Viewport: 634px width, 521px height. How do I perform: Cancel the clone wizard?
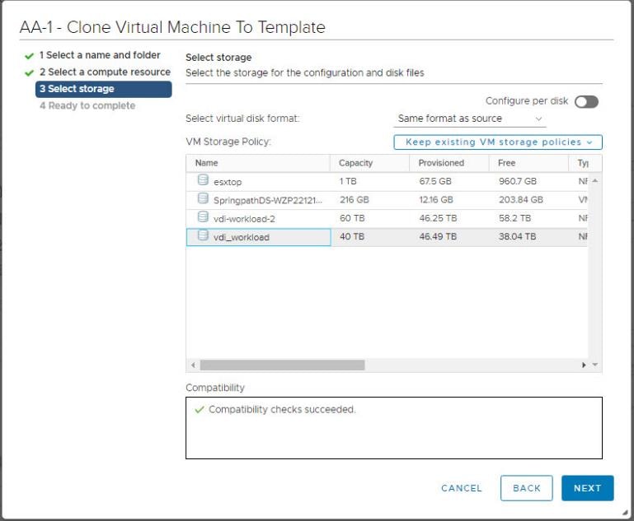[462, 488]
